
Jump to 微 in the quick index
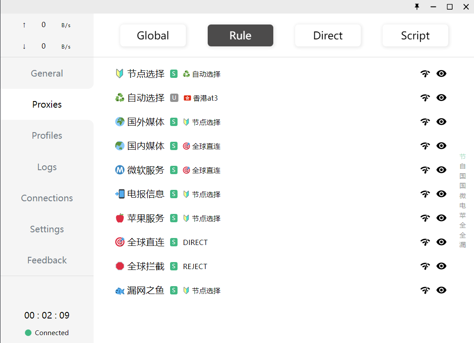coord(463,196)
